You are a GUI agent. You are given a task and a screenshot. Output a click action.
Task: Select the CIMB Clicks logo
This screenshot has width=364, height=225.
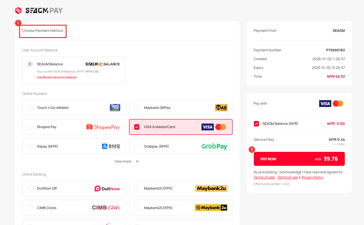106,208
